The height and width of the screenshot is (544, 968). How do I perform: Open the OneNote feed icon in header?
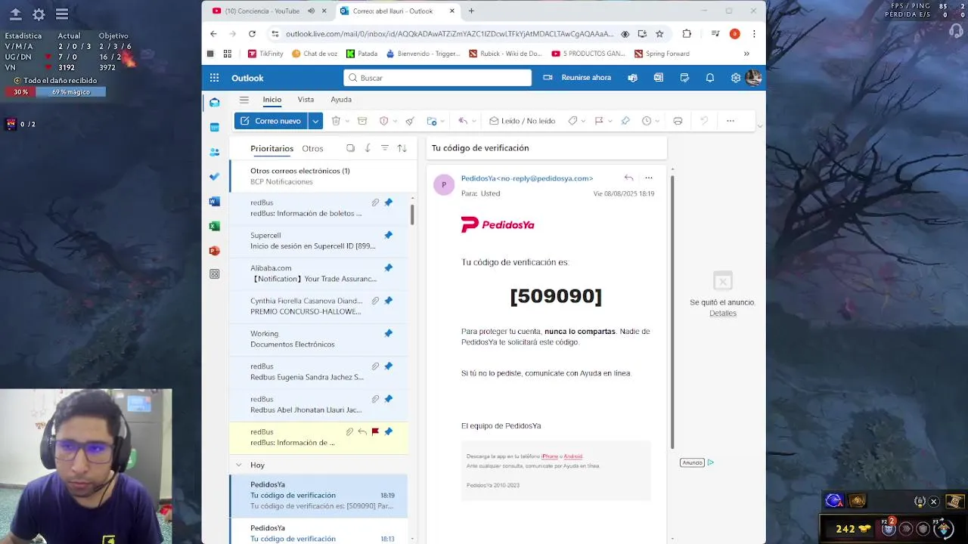[x=659, y=78]
